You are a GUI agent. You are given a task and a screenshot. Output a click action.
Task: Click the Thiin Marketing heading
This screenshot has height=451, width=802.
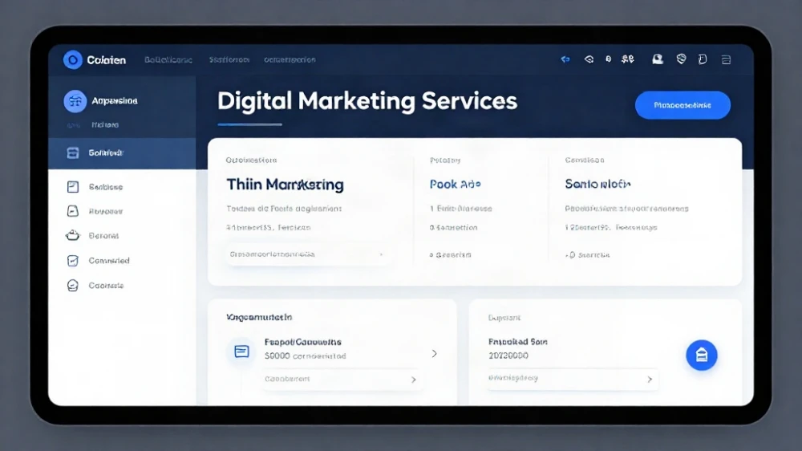coord(285,185)
